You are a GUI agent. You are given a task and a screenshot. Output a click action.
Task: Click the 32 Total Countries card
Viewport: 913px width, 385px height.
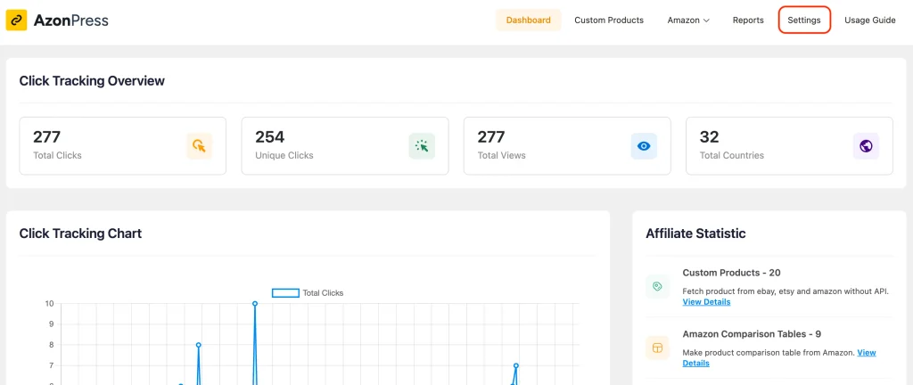(x=790, y=146)
